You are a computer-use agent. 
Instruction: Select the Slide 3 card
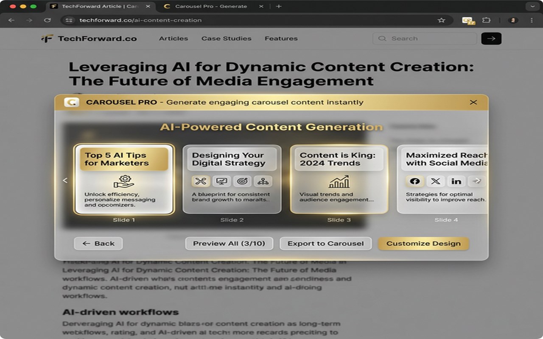[x=339, y=179]
